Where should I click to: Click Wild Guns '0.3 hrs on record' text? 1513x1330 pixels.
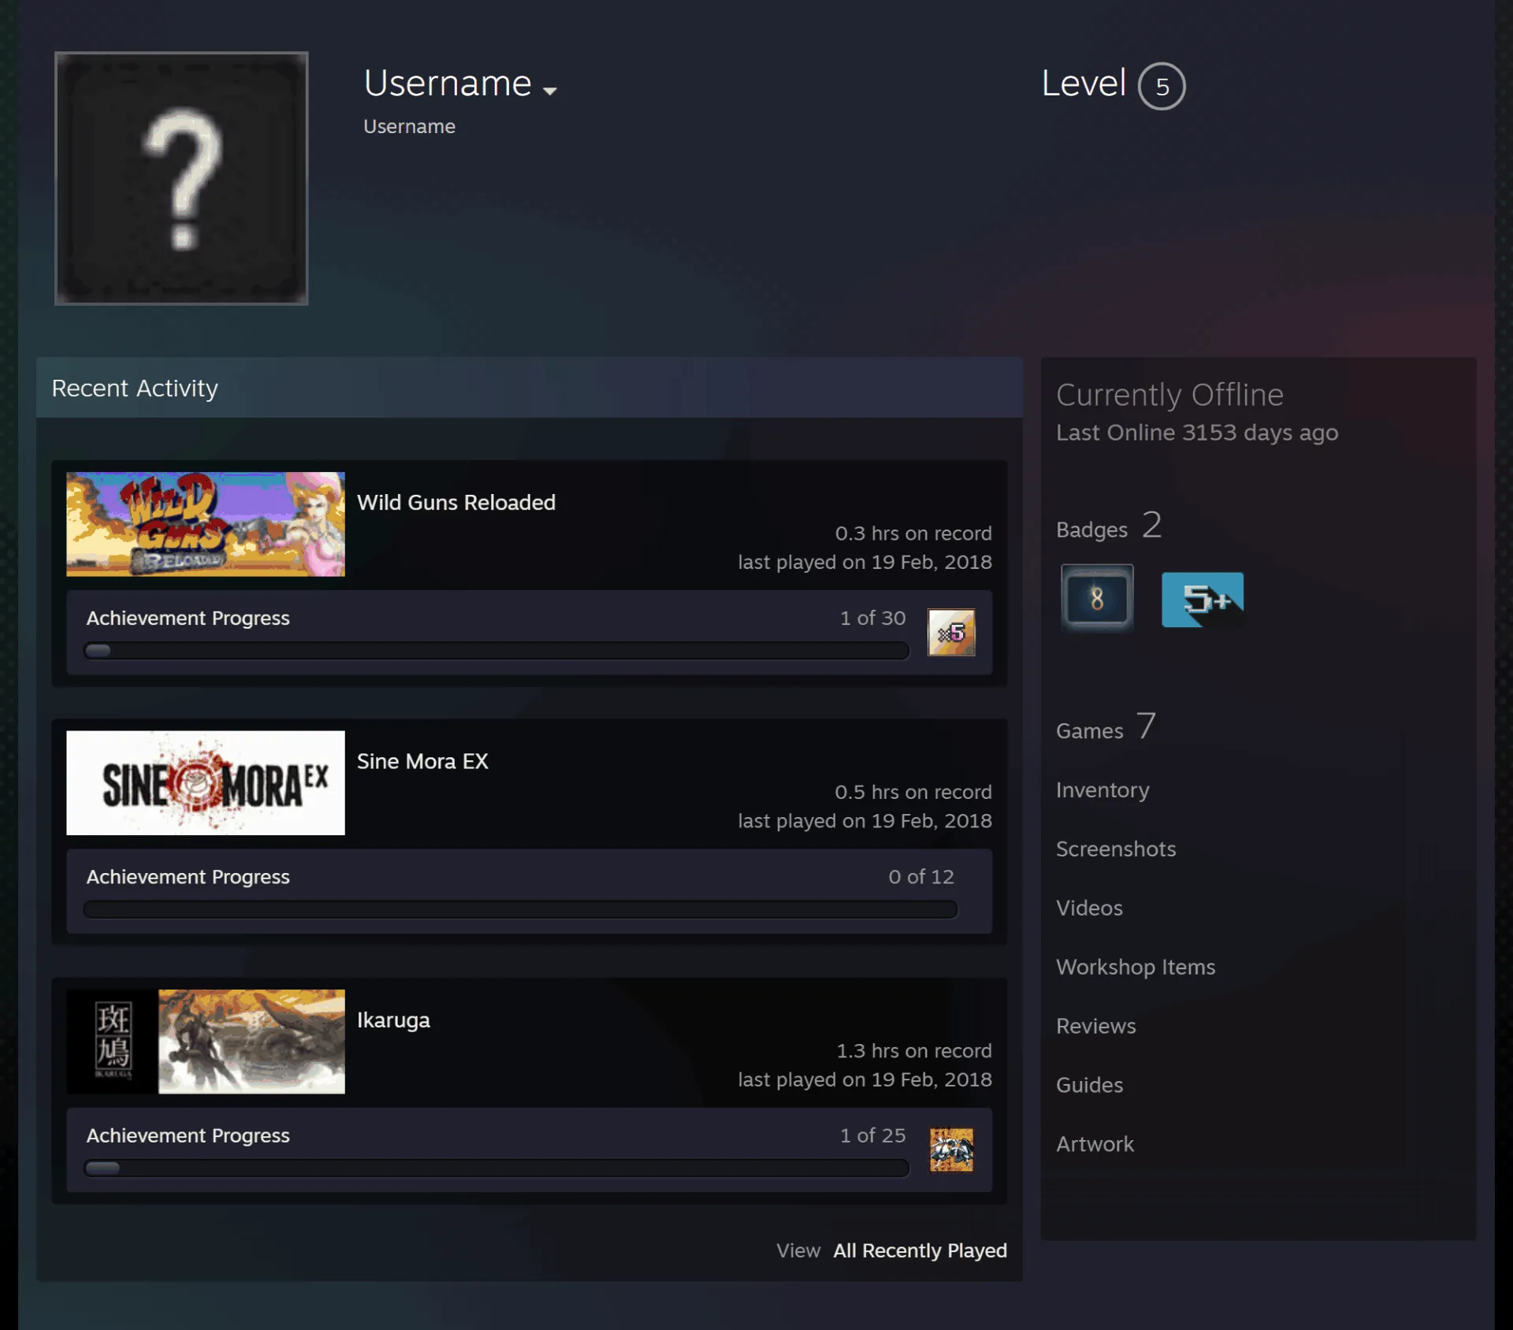[x=913, y=533]
